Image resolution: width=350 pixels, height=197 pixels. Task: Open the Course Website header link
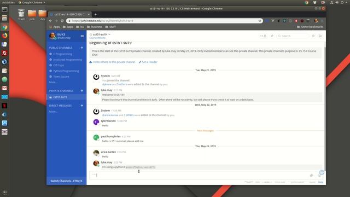coord(97,38)
